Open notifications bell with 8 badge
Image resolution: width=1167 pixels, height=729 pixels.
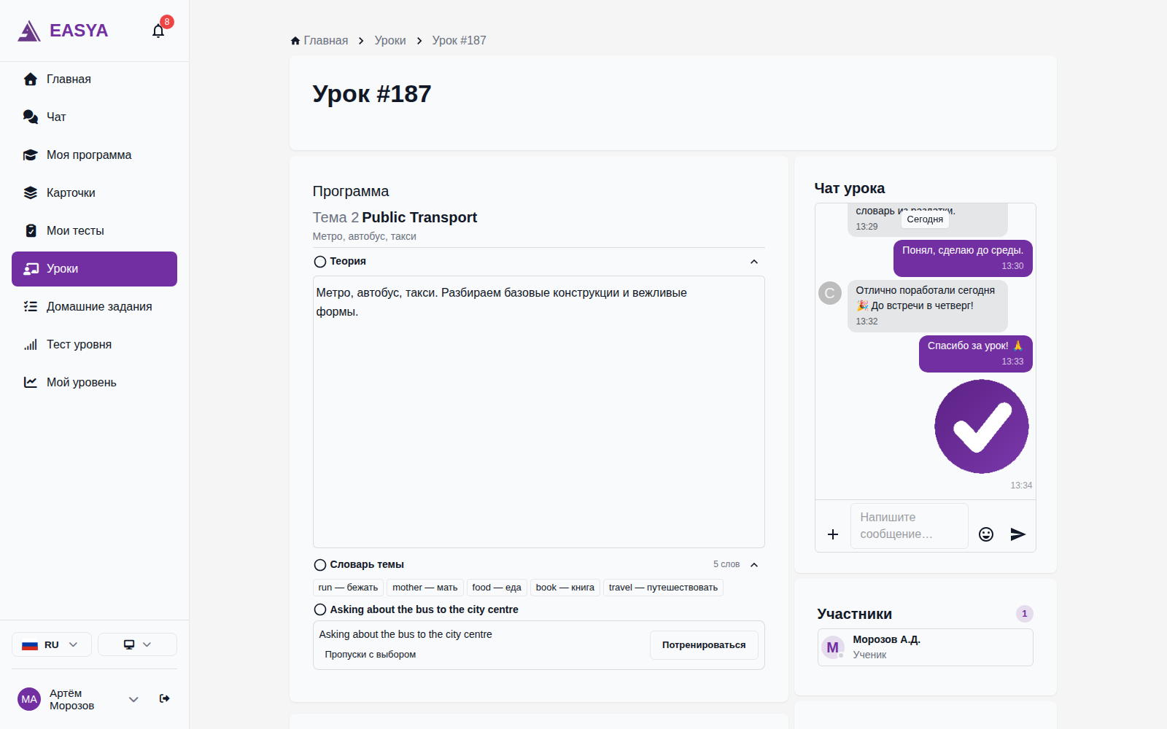(158, 31)
